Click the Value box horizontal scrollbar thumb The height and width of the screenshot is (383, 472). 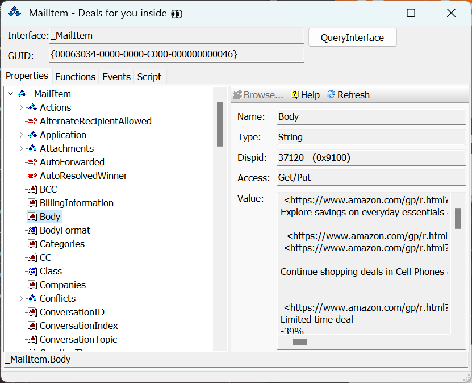pos(300,342)
